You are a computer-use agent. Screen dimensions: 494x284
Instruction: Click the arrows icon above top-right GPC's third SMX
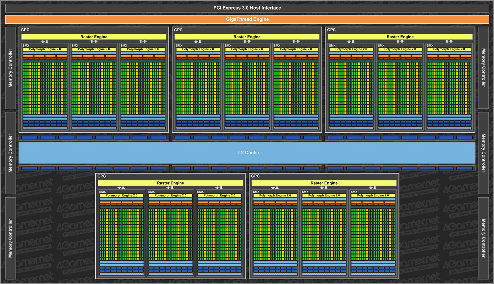coord(449,41)
